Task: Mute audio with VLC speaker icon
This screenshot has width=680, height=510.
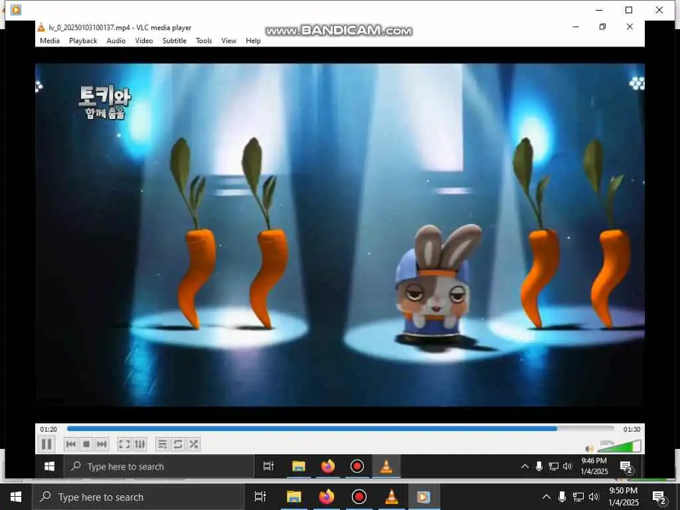Action: 589,448
